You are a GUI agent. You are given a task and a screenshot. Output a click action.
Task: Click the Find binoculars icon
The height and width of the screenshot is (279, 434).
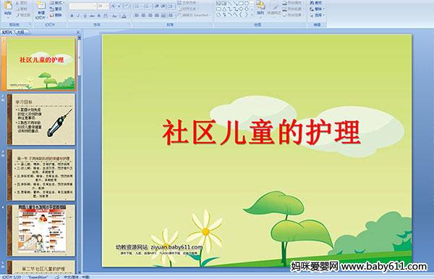(312, 3)
